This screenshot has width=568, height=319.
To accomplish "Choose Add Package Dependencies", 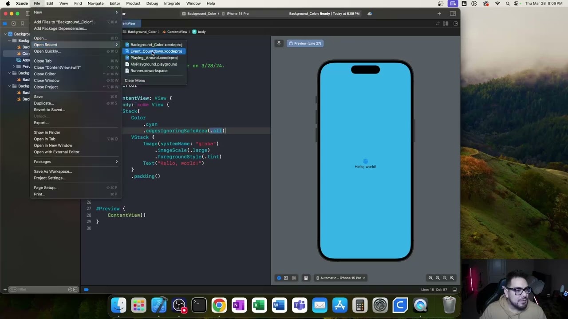I will pos(76,28).
